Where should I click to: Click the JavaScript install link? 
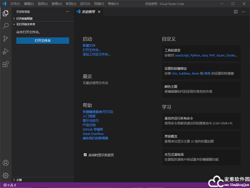pyautogui.click(x=182, y=55)
